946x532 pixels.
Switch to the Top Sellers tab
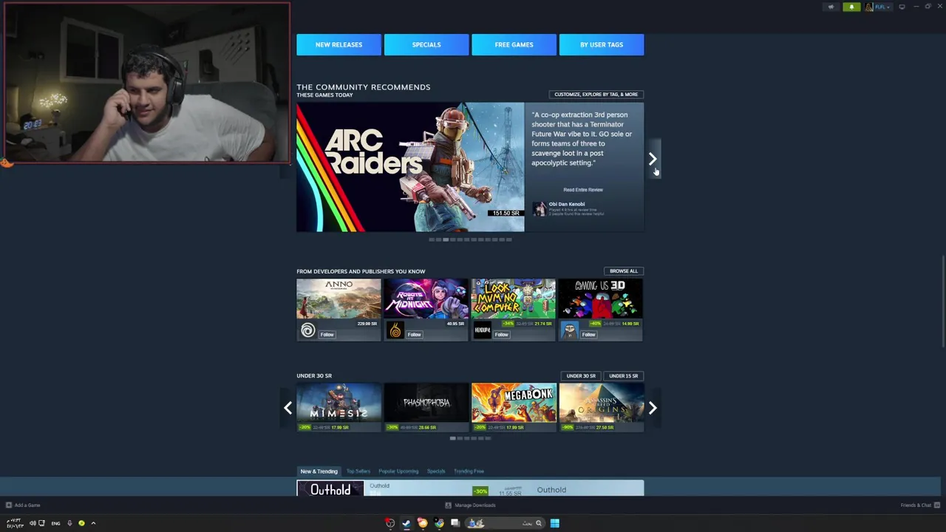click(358, 471)
